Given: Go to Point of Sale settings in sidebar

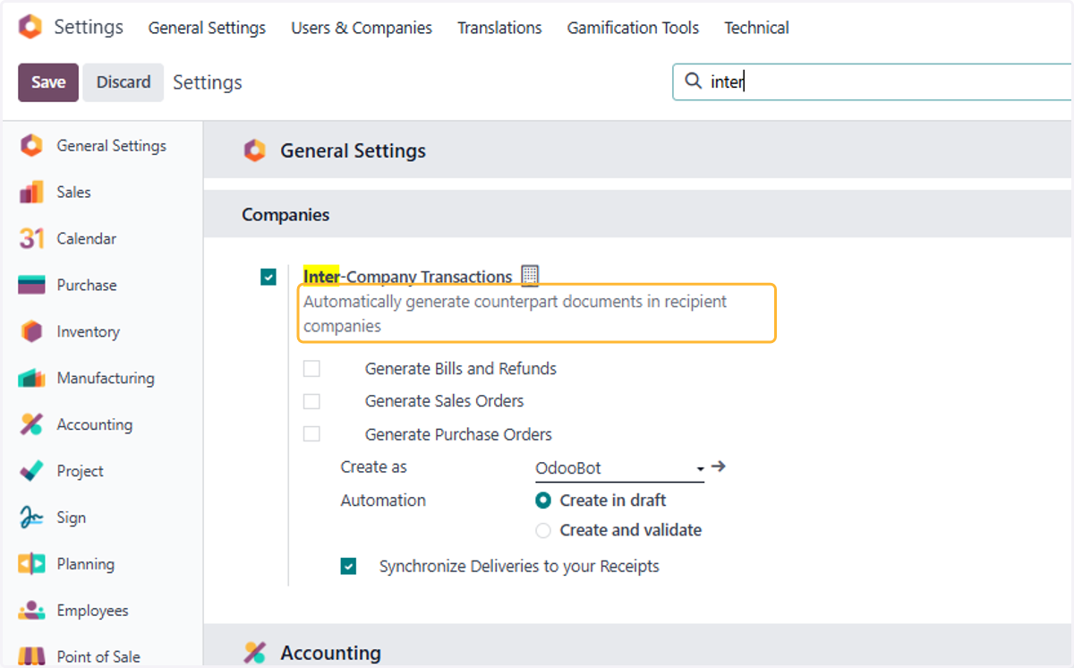Looking at the screenshot, I should point(98,657).
